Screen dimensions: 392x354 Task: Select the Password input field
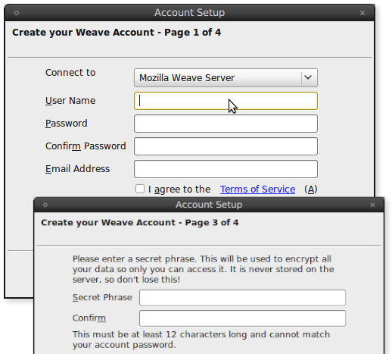(226, 124)
